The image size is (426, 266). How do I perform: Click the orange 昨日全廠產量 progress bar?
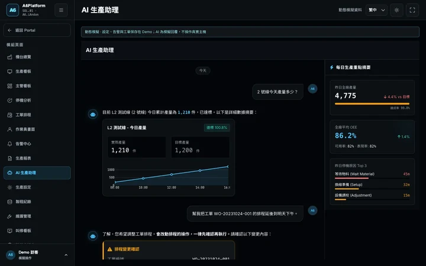[x=372, y=103]
